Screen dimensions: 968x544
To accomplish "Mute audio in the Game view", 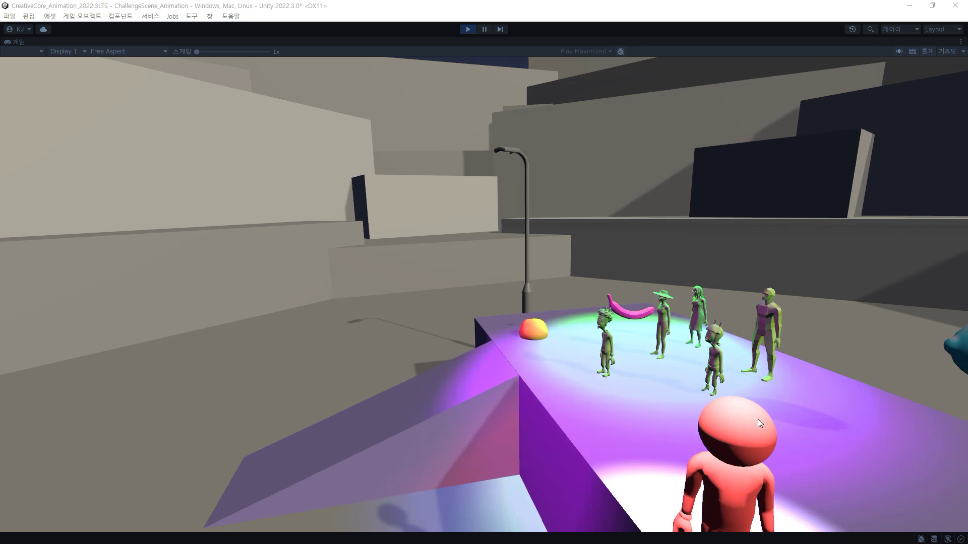I will 899,51.
